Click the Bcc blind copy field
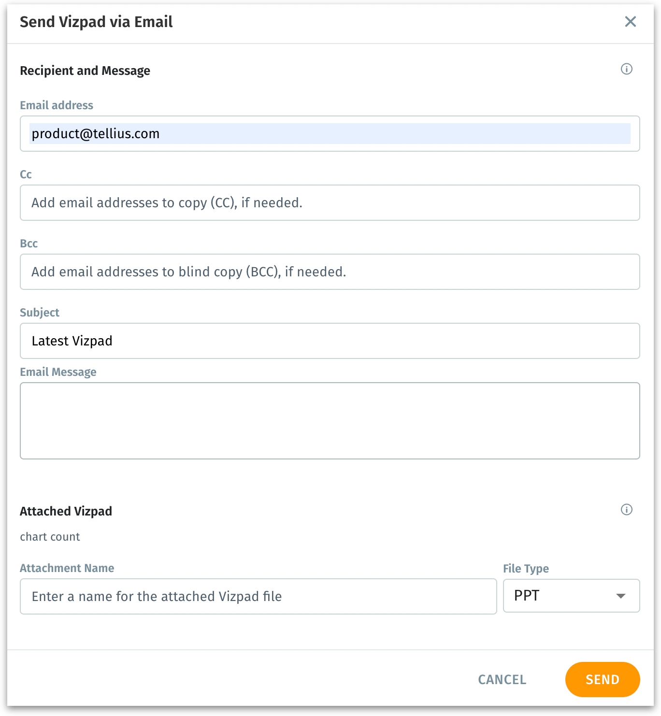Screen dimensions: 661x716 click(x=330, y=272)
